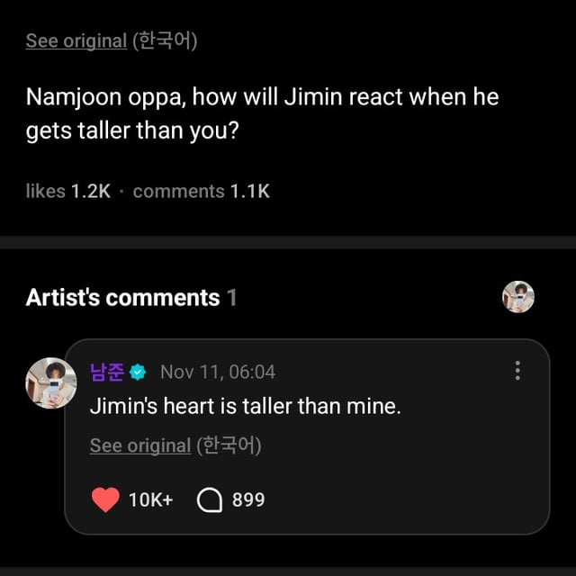Tap the 899 reply count
This screenshot has height=576, width=576.
(x=248, y=499)
